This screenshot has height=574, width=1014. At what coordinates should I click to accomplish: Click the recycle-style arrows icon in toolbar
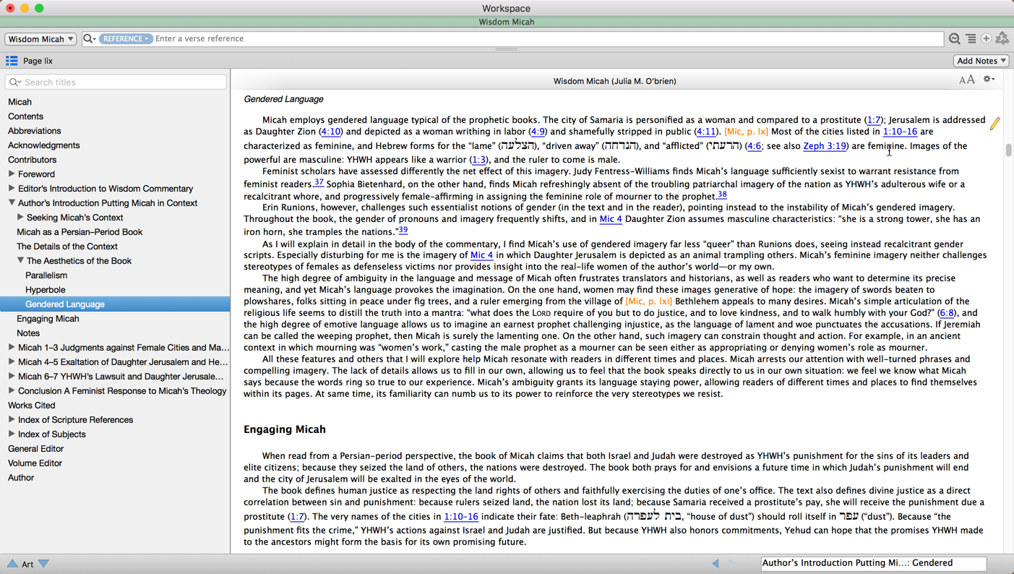[x=1002, y=39]
